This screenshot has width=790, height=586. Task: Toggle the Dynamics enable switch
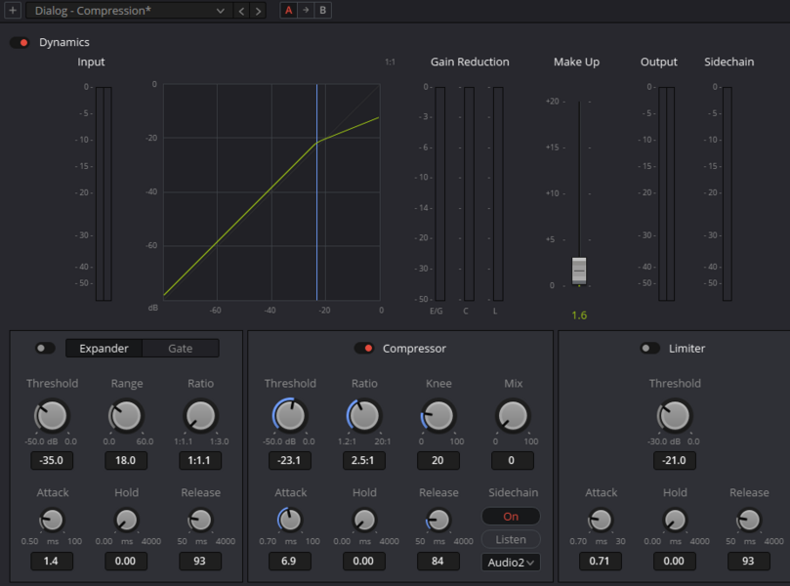(20, 42)
